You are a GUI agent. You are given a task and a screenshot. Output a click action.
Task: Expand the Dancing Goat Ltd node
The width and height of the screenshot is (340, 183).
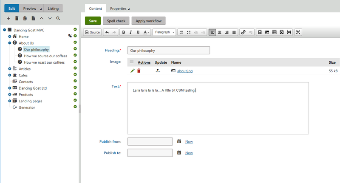[9, 88]
